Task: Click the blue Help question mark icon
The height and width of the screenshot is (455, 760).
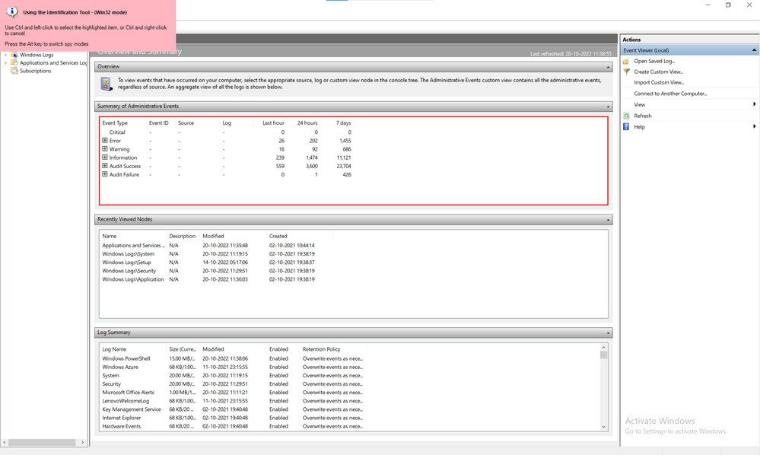Action: point(626,126)
